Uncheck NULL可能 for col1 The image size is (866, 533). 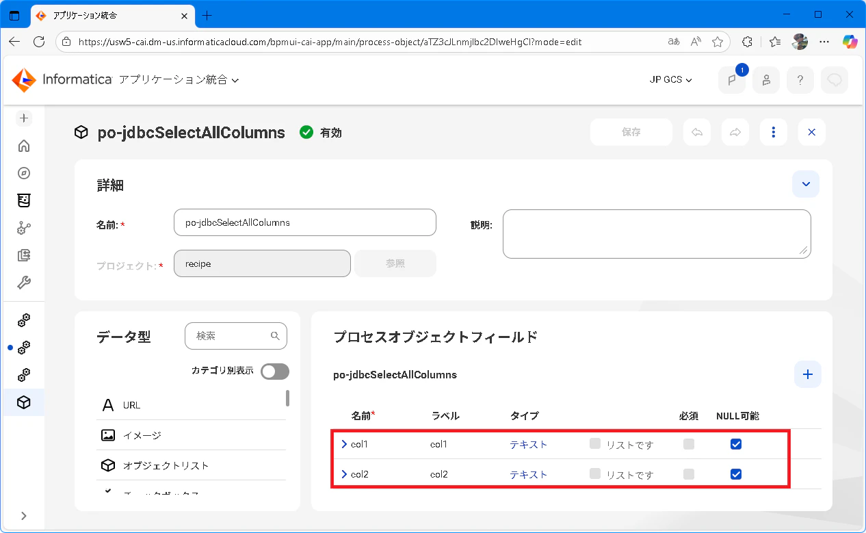pos(736,444)
